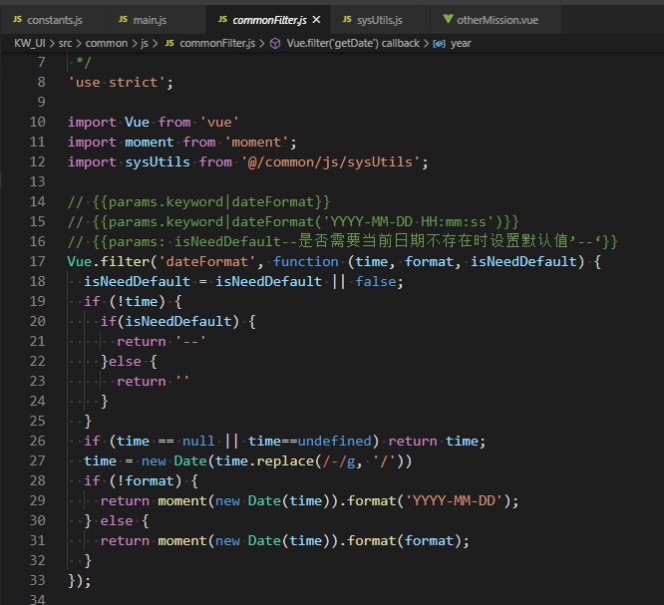Click the 'use strict' text
This screenshot has height=605, width=664.
(117, 82)
